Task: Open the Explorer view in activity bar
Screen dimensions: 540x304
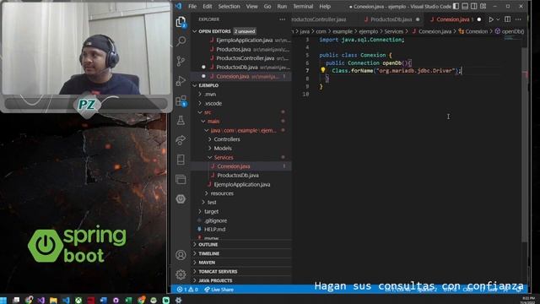Action: point(181,22)
